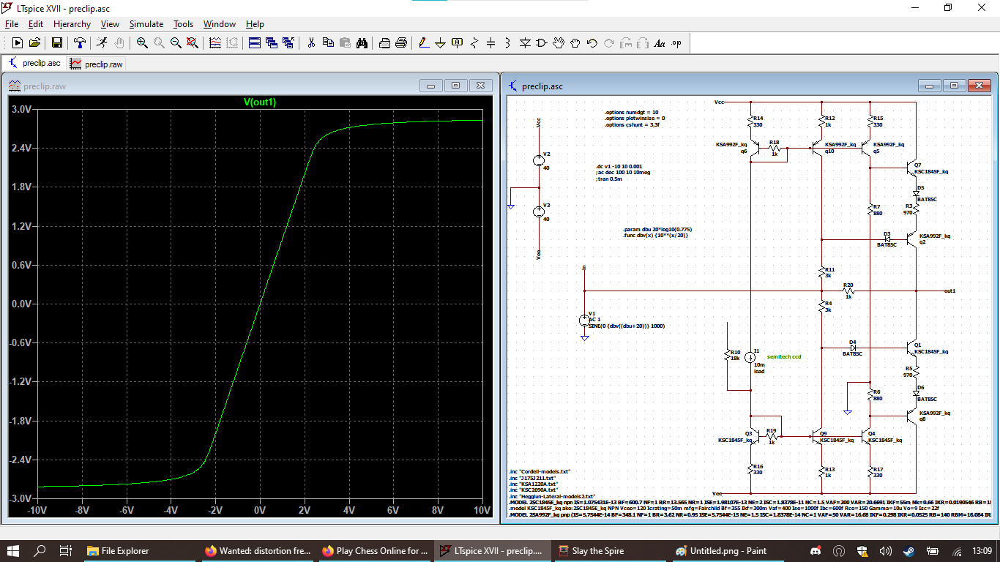1000x562 pixels.
Task: Open the Component gate icon
Action: (542, 43)
